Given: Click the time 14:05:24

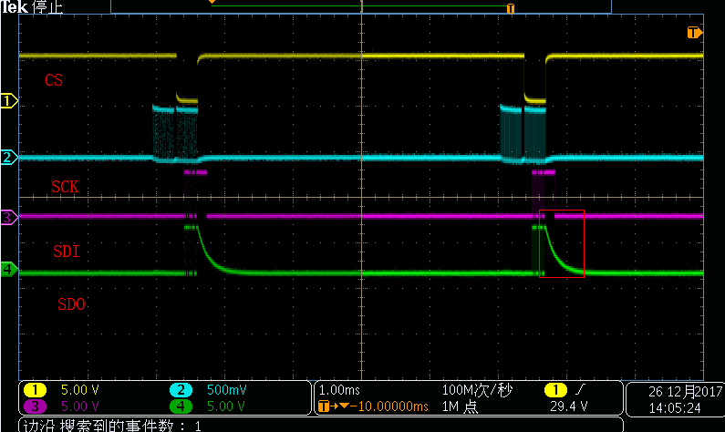Looking at the screenshot, I should point(675,408).
